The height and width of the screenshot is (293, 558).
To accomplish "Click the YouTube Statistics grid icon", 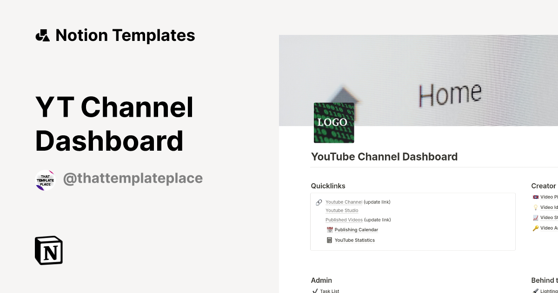I will [330, 240].
